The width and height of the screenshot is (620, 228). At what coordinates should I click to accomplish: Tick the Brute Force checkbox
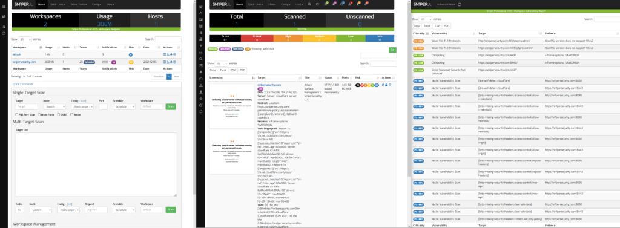(x=39, y=114)
